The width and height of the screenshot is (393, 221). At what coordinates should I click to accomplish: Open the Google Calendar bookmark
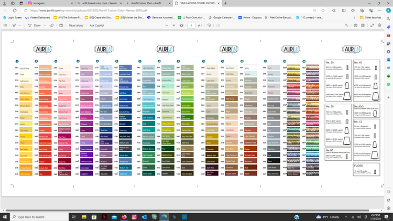tap(223, 17)
